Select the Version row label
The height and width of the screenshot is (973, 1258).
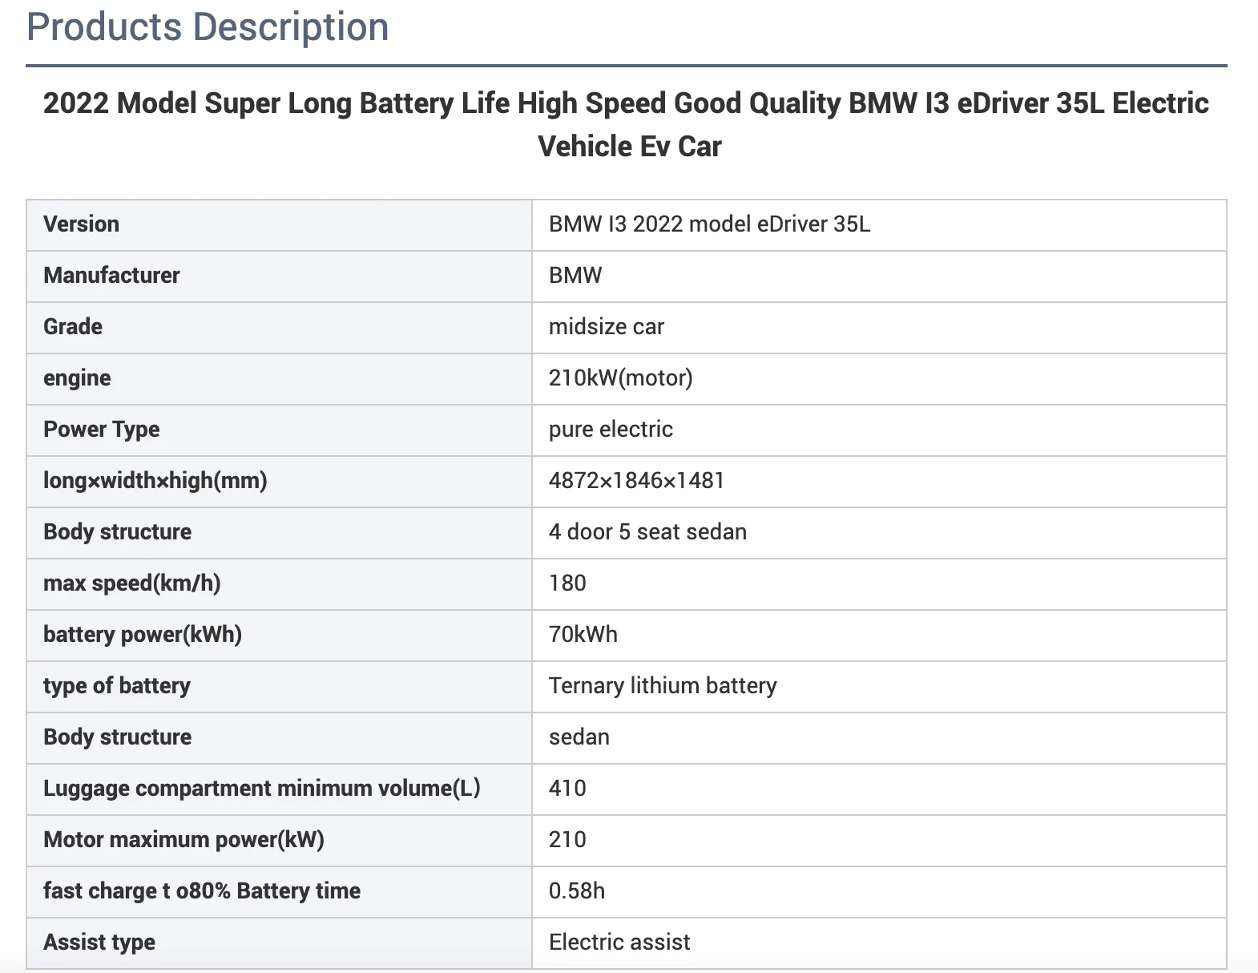[x=81, y=224]
